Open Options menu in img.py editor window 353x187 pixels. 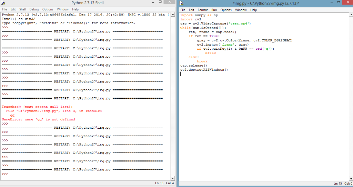click(x=226, y=10)
